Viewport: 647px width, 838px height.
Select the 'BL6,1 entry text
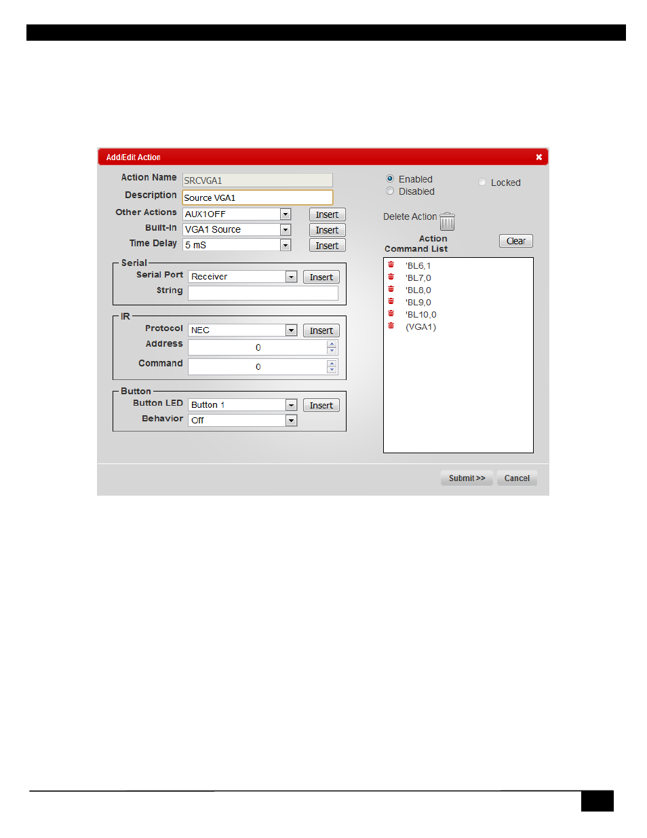pos(418,265)
